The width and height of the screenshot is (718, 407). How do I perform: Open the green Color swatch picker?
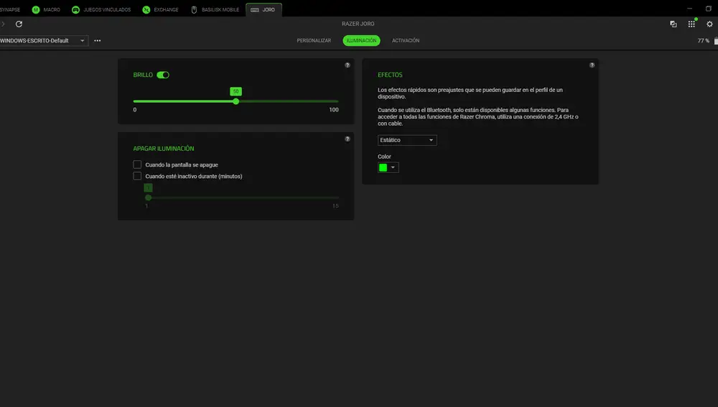[x=388, y=167]
